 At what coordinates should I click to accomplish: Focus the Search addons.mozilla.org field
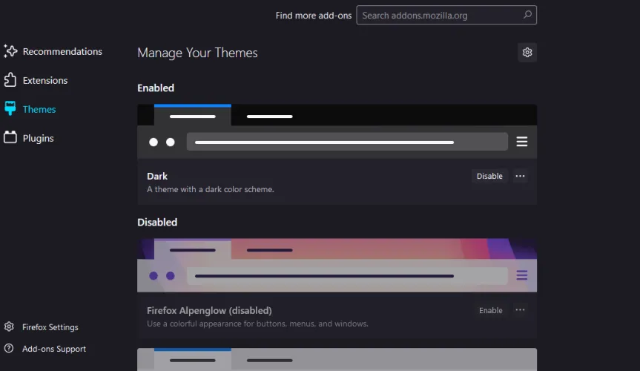tap(438, 15)
